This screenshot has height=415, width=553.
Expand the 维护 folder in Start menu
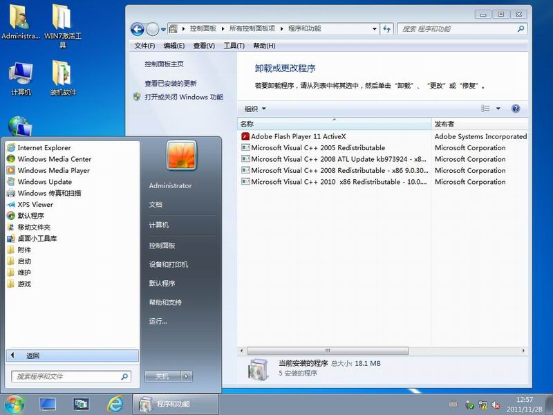point(73,273)
